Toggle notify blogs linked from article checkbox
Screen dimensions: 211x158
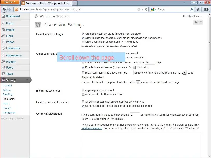83,34
